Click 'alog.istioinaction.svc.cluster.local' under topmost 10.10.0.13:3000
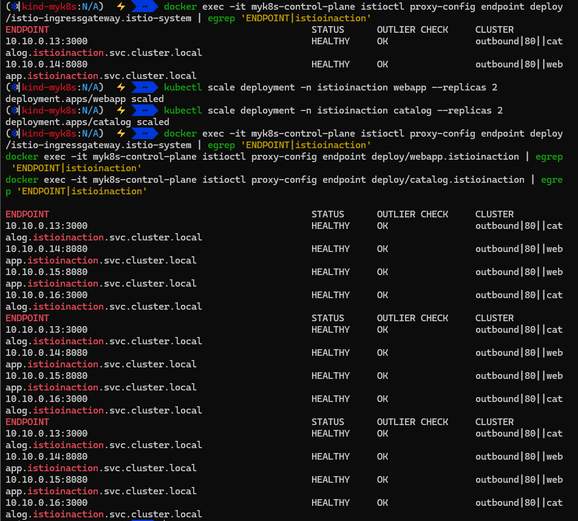 pyautogui.click(x=104, y=53)
